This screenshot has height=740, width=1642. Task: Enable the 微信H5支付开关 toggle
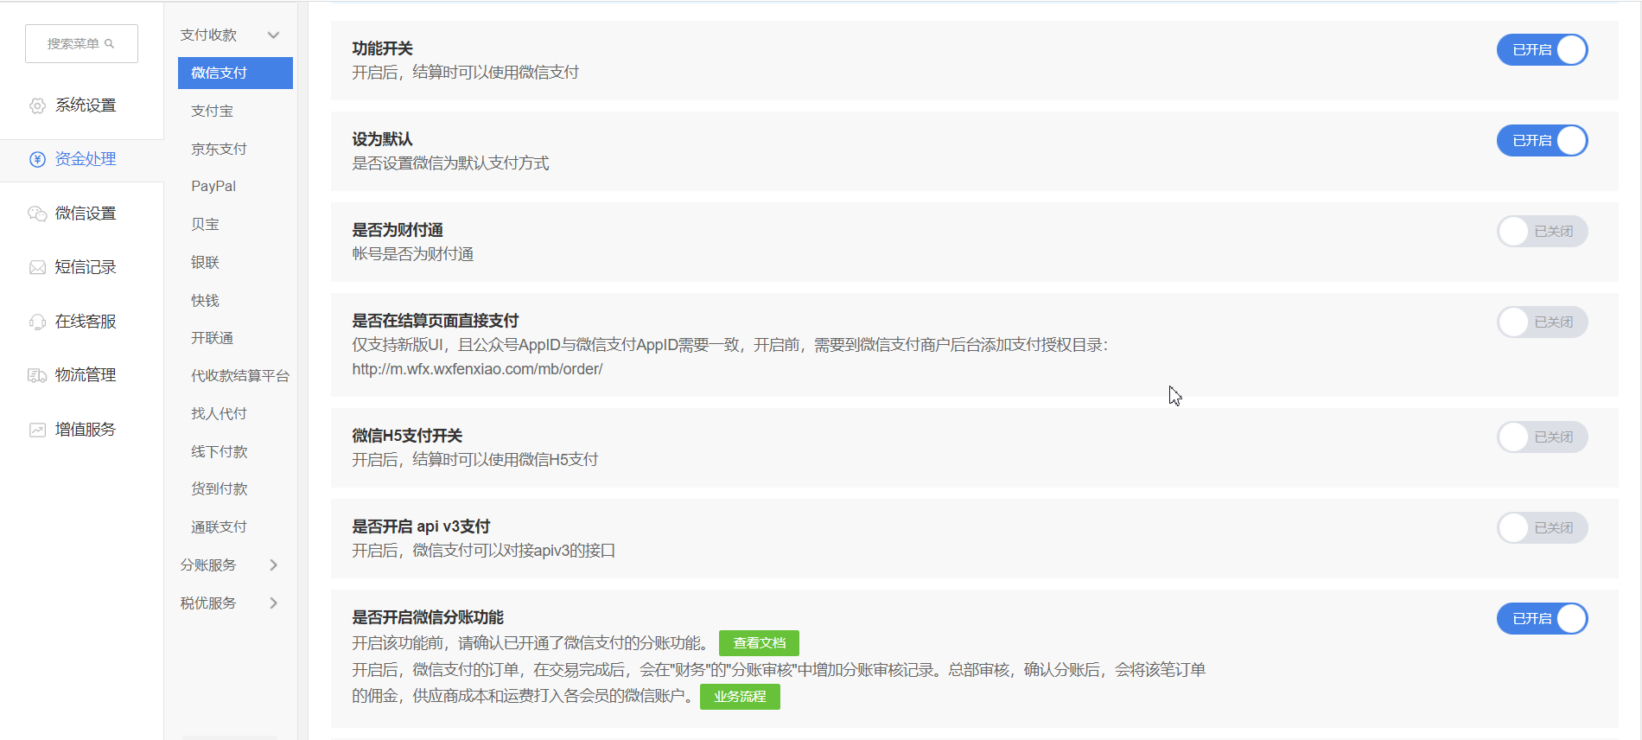pos(1542,437)
